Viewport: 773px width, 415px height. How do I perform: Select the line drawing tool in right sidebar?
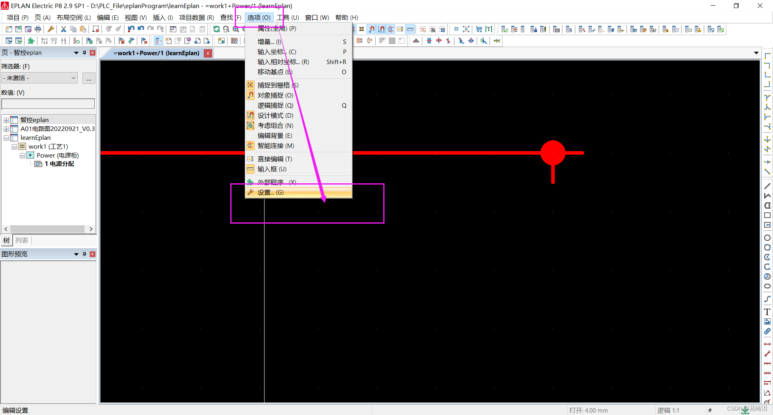[767, 186]
